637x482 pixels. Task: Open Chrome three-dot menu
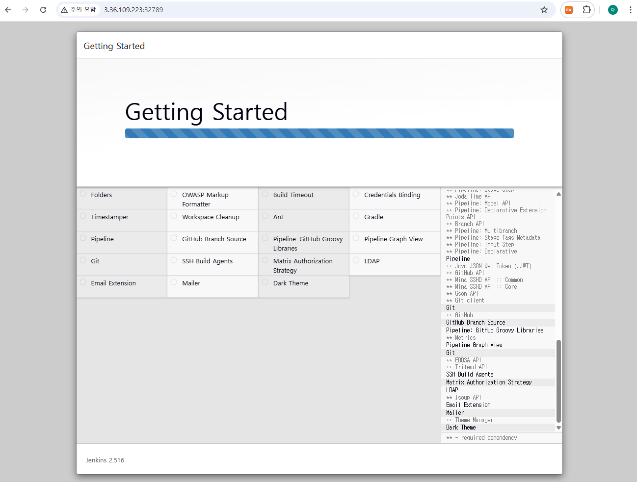(630, 10)
